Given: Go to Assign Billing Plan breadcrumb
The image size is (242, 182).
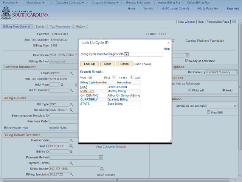Looking at the screenshot, I should (170, 3).
